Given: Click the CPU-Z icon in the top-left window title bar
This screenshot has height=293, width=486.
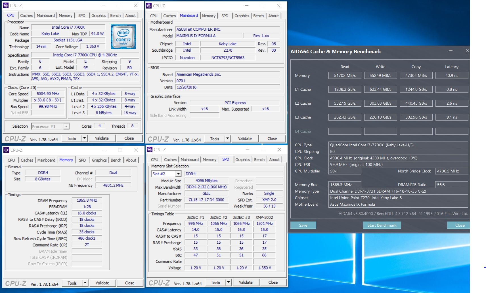Looking at the screenshot, I should [x=6, y=5].
